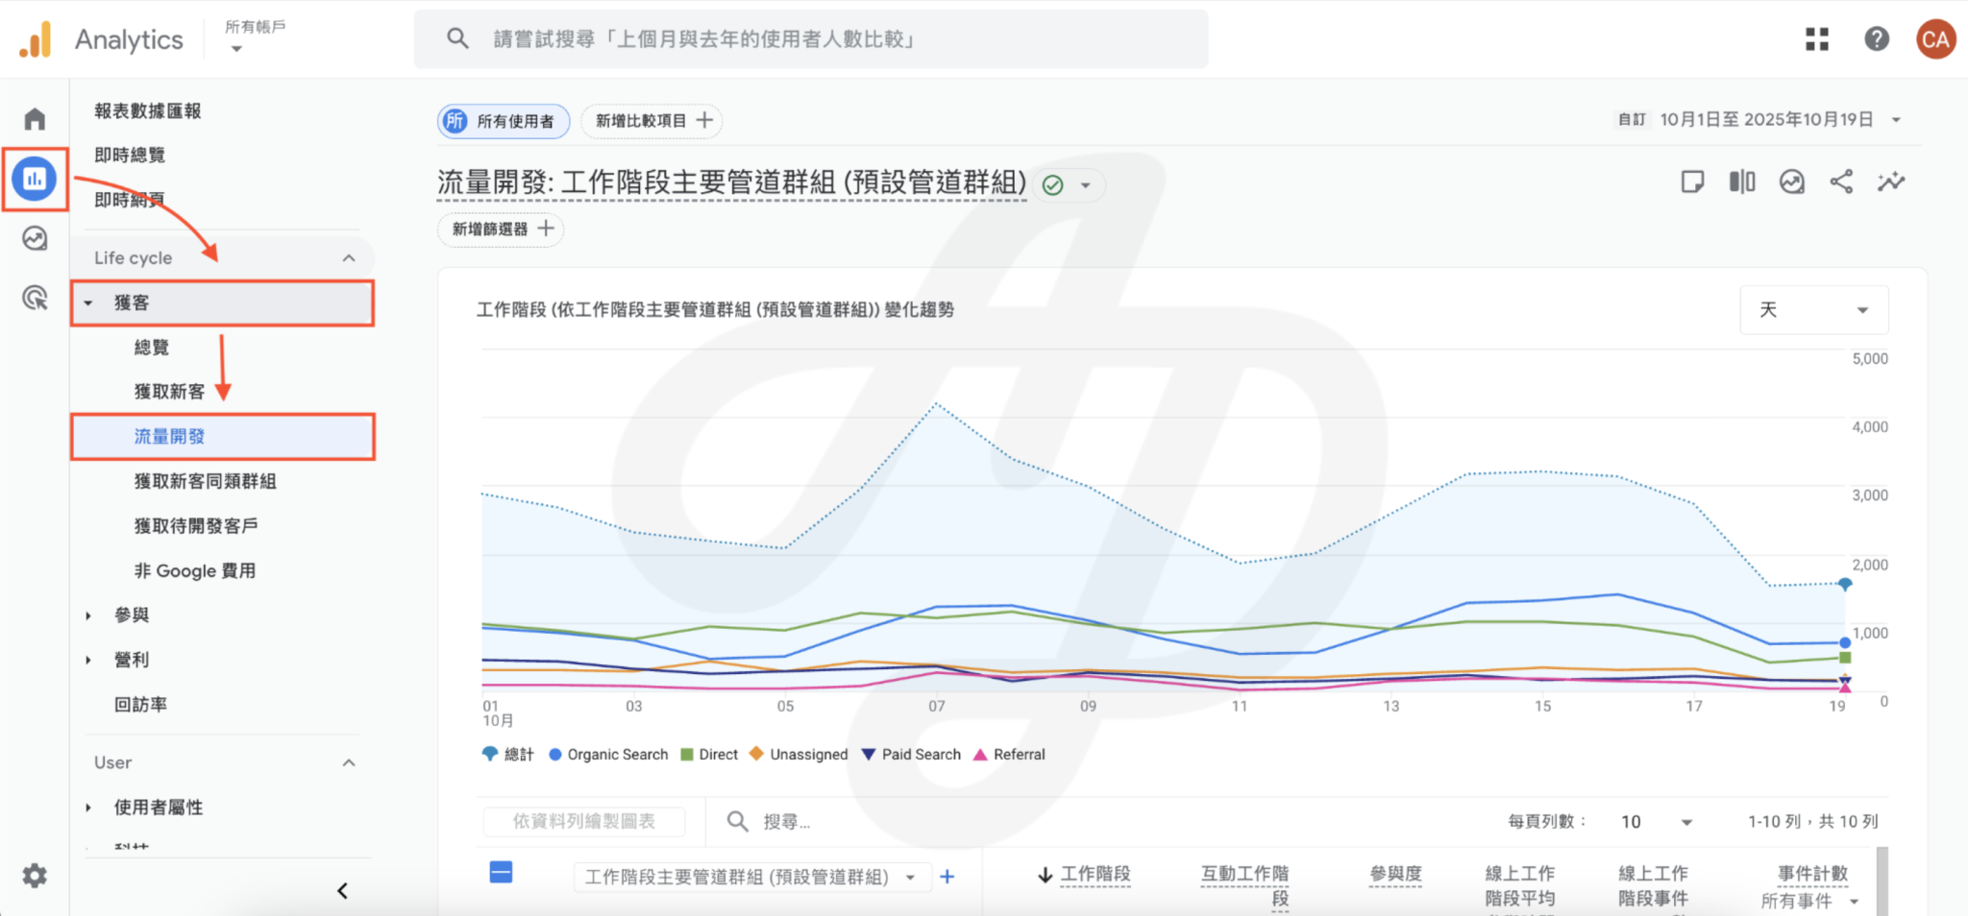Screen dimensions: 1968x916
Task: Open the Explore icon in left navigation
Action: pos(35,239)
